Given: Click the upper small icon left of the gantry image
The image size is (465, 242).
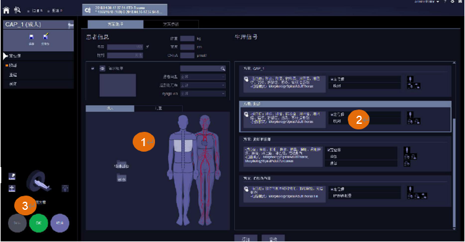Looking at the screenshot, I should (12, 176).
